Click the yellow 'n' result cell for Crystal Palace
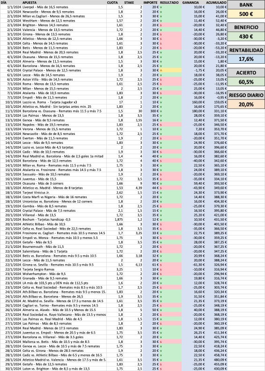The width and height of the screenshot is (265, 371). coord(171,70)
